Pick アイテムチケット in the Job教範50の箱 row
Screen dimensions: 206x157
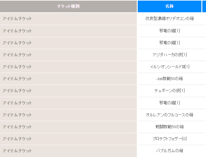tap(17, 78)
